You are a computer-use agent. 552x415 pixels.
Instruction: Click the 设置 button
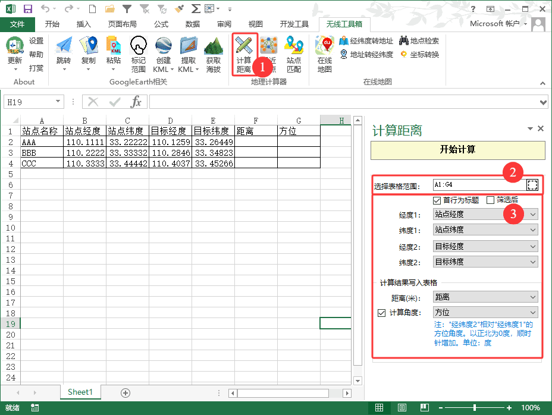pos(36,41)
